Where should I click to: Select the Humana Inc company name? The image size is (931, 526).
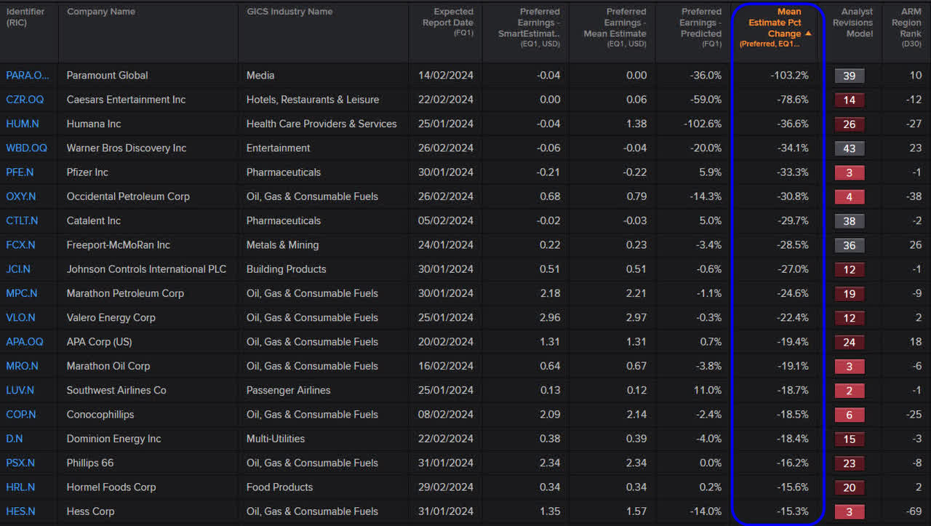(94, 124)
